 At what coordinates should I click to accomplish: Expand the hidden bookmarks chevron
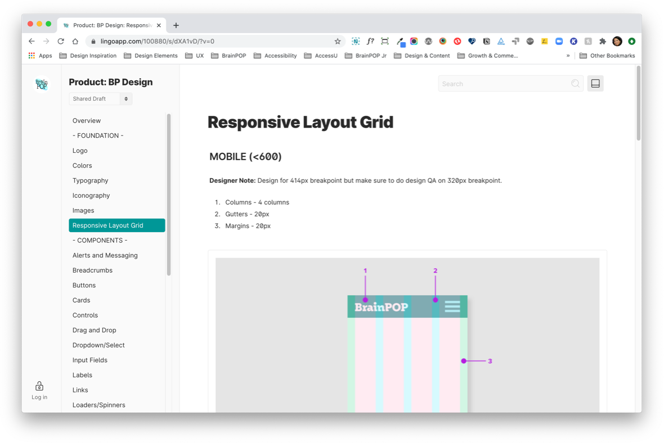tap(568, 56)
